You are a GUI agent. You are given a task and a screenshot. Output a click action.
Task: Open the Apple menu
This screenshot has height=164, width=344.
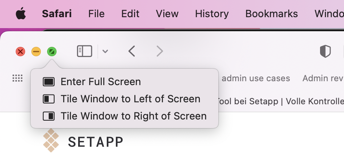point(21,14)
